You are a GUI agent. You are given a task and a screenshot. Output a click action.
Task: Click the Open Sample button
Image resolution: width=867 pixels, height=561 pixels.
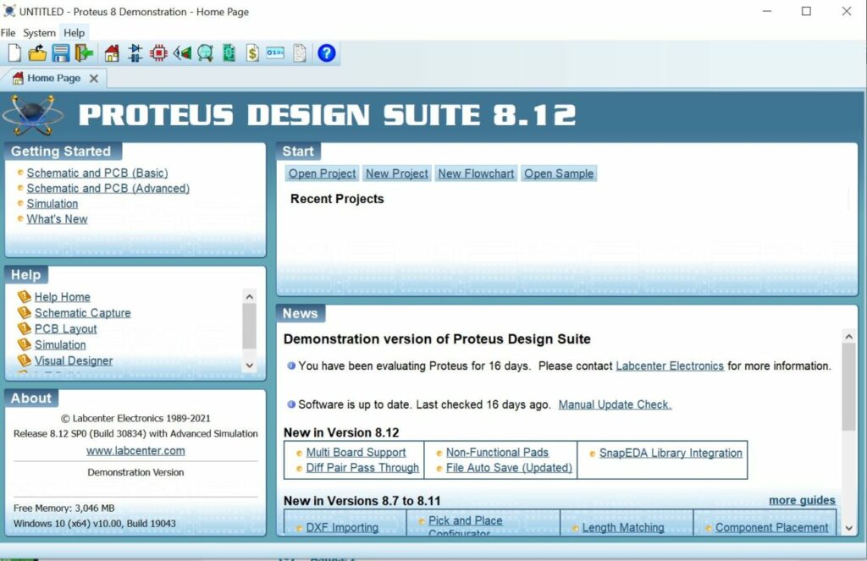(559, 173)
